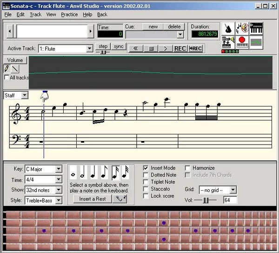The width and height of the screenshot is (279, 253).
Task: Uncheck Insert Mode
Action: pos(146,168)
